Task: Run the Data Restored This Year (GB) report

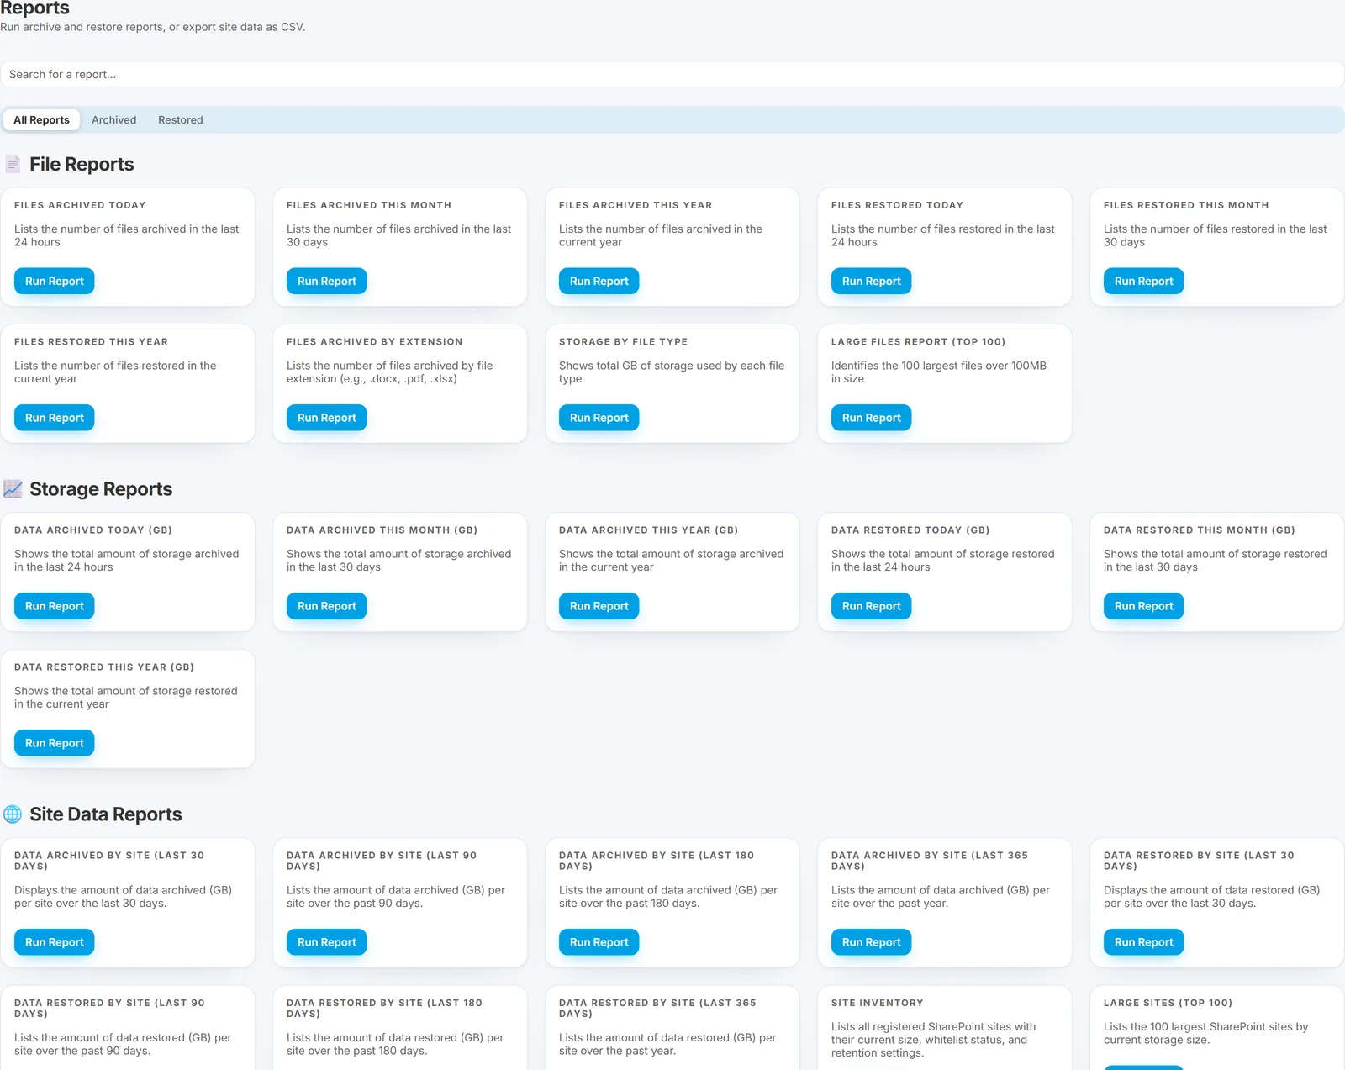Action: [55, 743]
